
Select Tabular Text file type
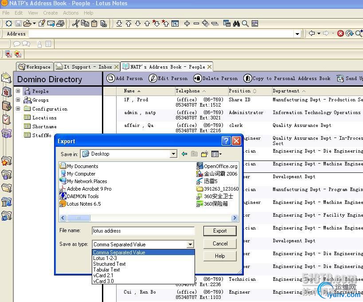[143, 270]
